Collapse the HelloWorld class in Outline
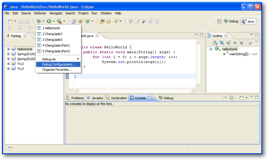The height and width of the screenshot is (160, 268). (211, 49)
